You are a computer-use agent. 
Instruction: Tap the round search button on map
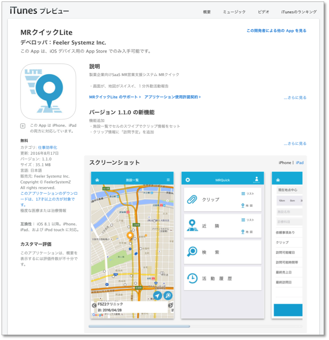pyautogui.click(x=168, y=295)
